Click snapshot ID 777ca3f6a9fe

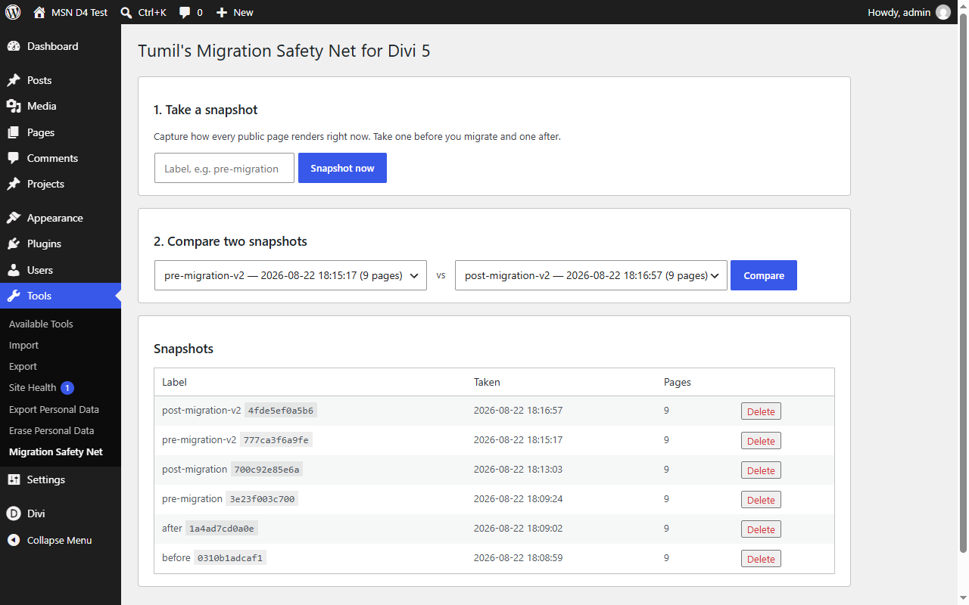[x=276, y=440]
